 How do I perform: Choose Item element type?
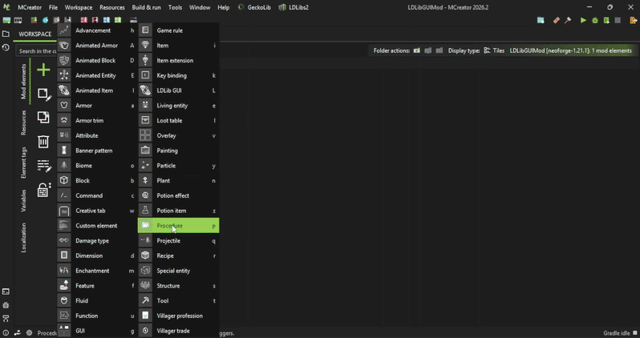[178, 46]
